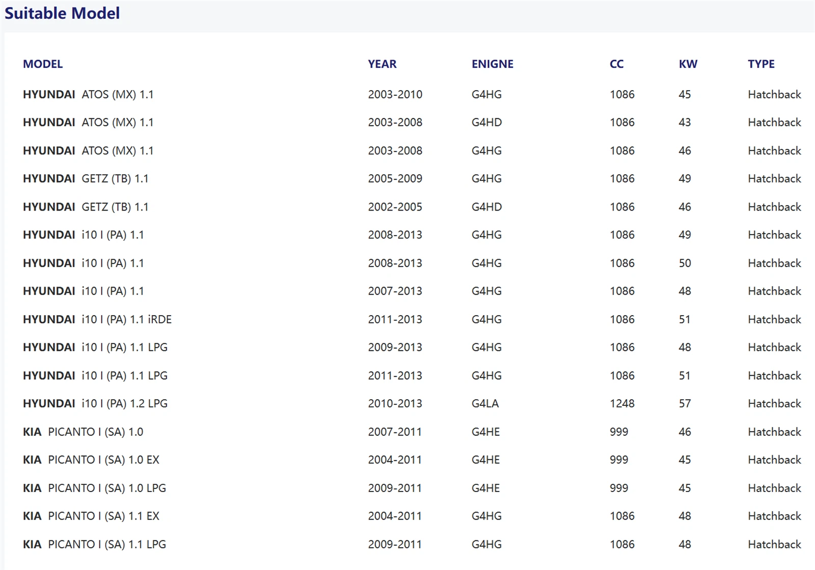Select Hatchback type in the 1.2 LPG row
The width and height of the screenshot is (815, 570).
coord(774,403)
